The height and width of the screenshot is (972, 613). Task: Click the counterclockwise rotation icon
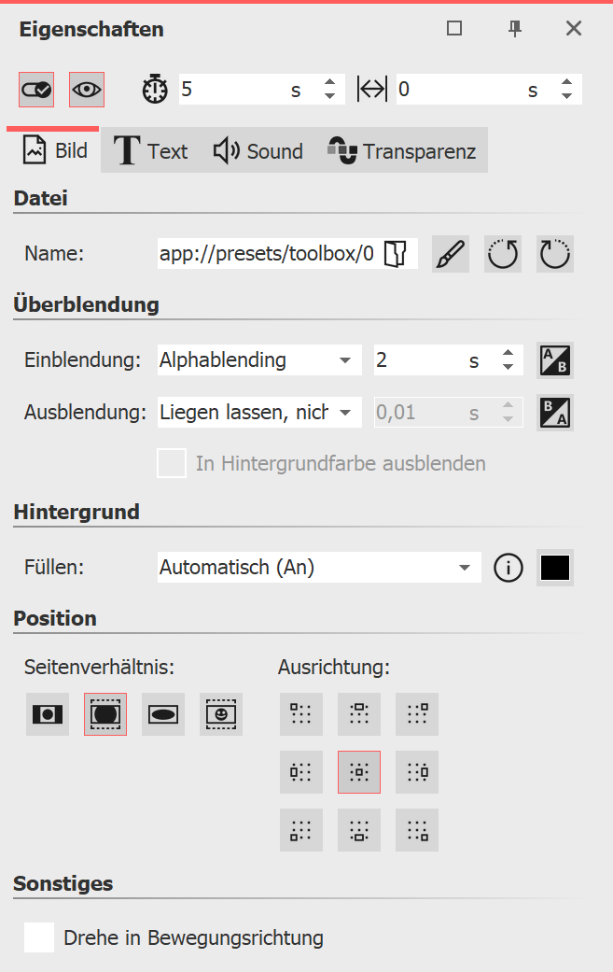coord(502,253)
